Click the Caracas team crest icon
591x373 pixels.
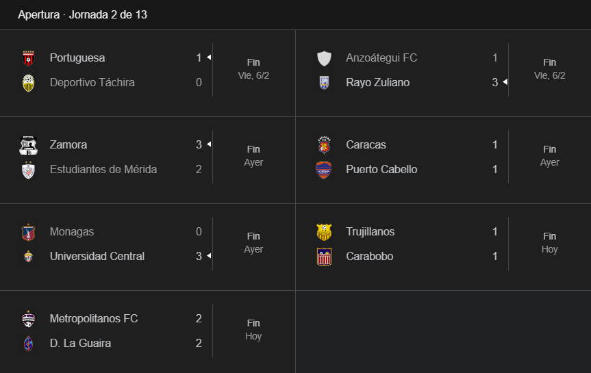click(x=324, y=145)
